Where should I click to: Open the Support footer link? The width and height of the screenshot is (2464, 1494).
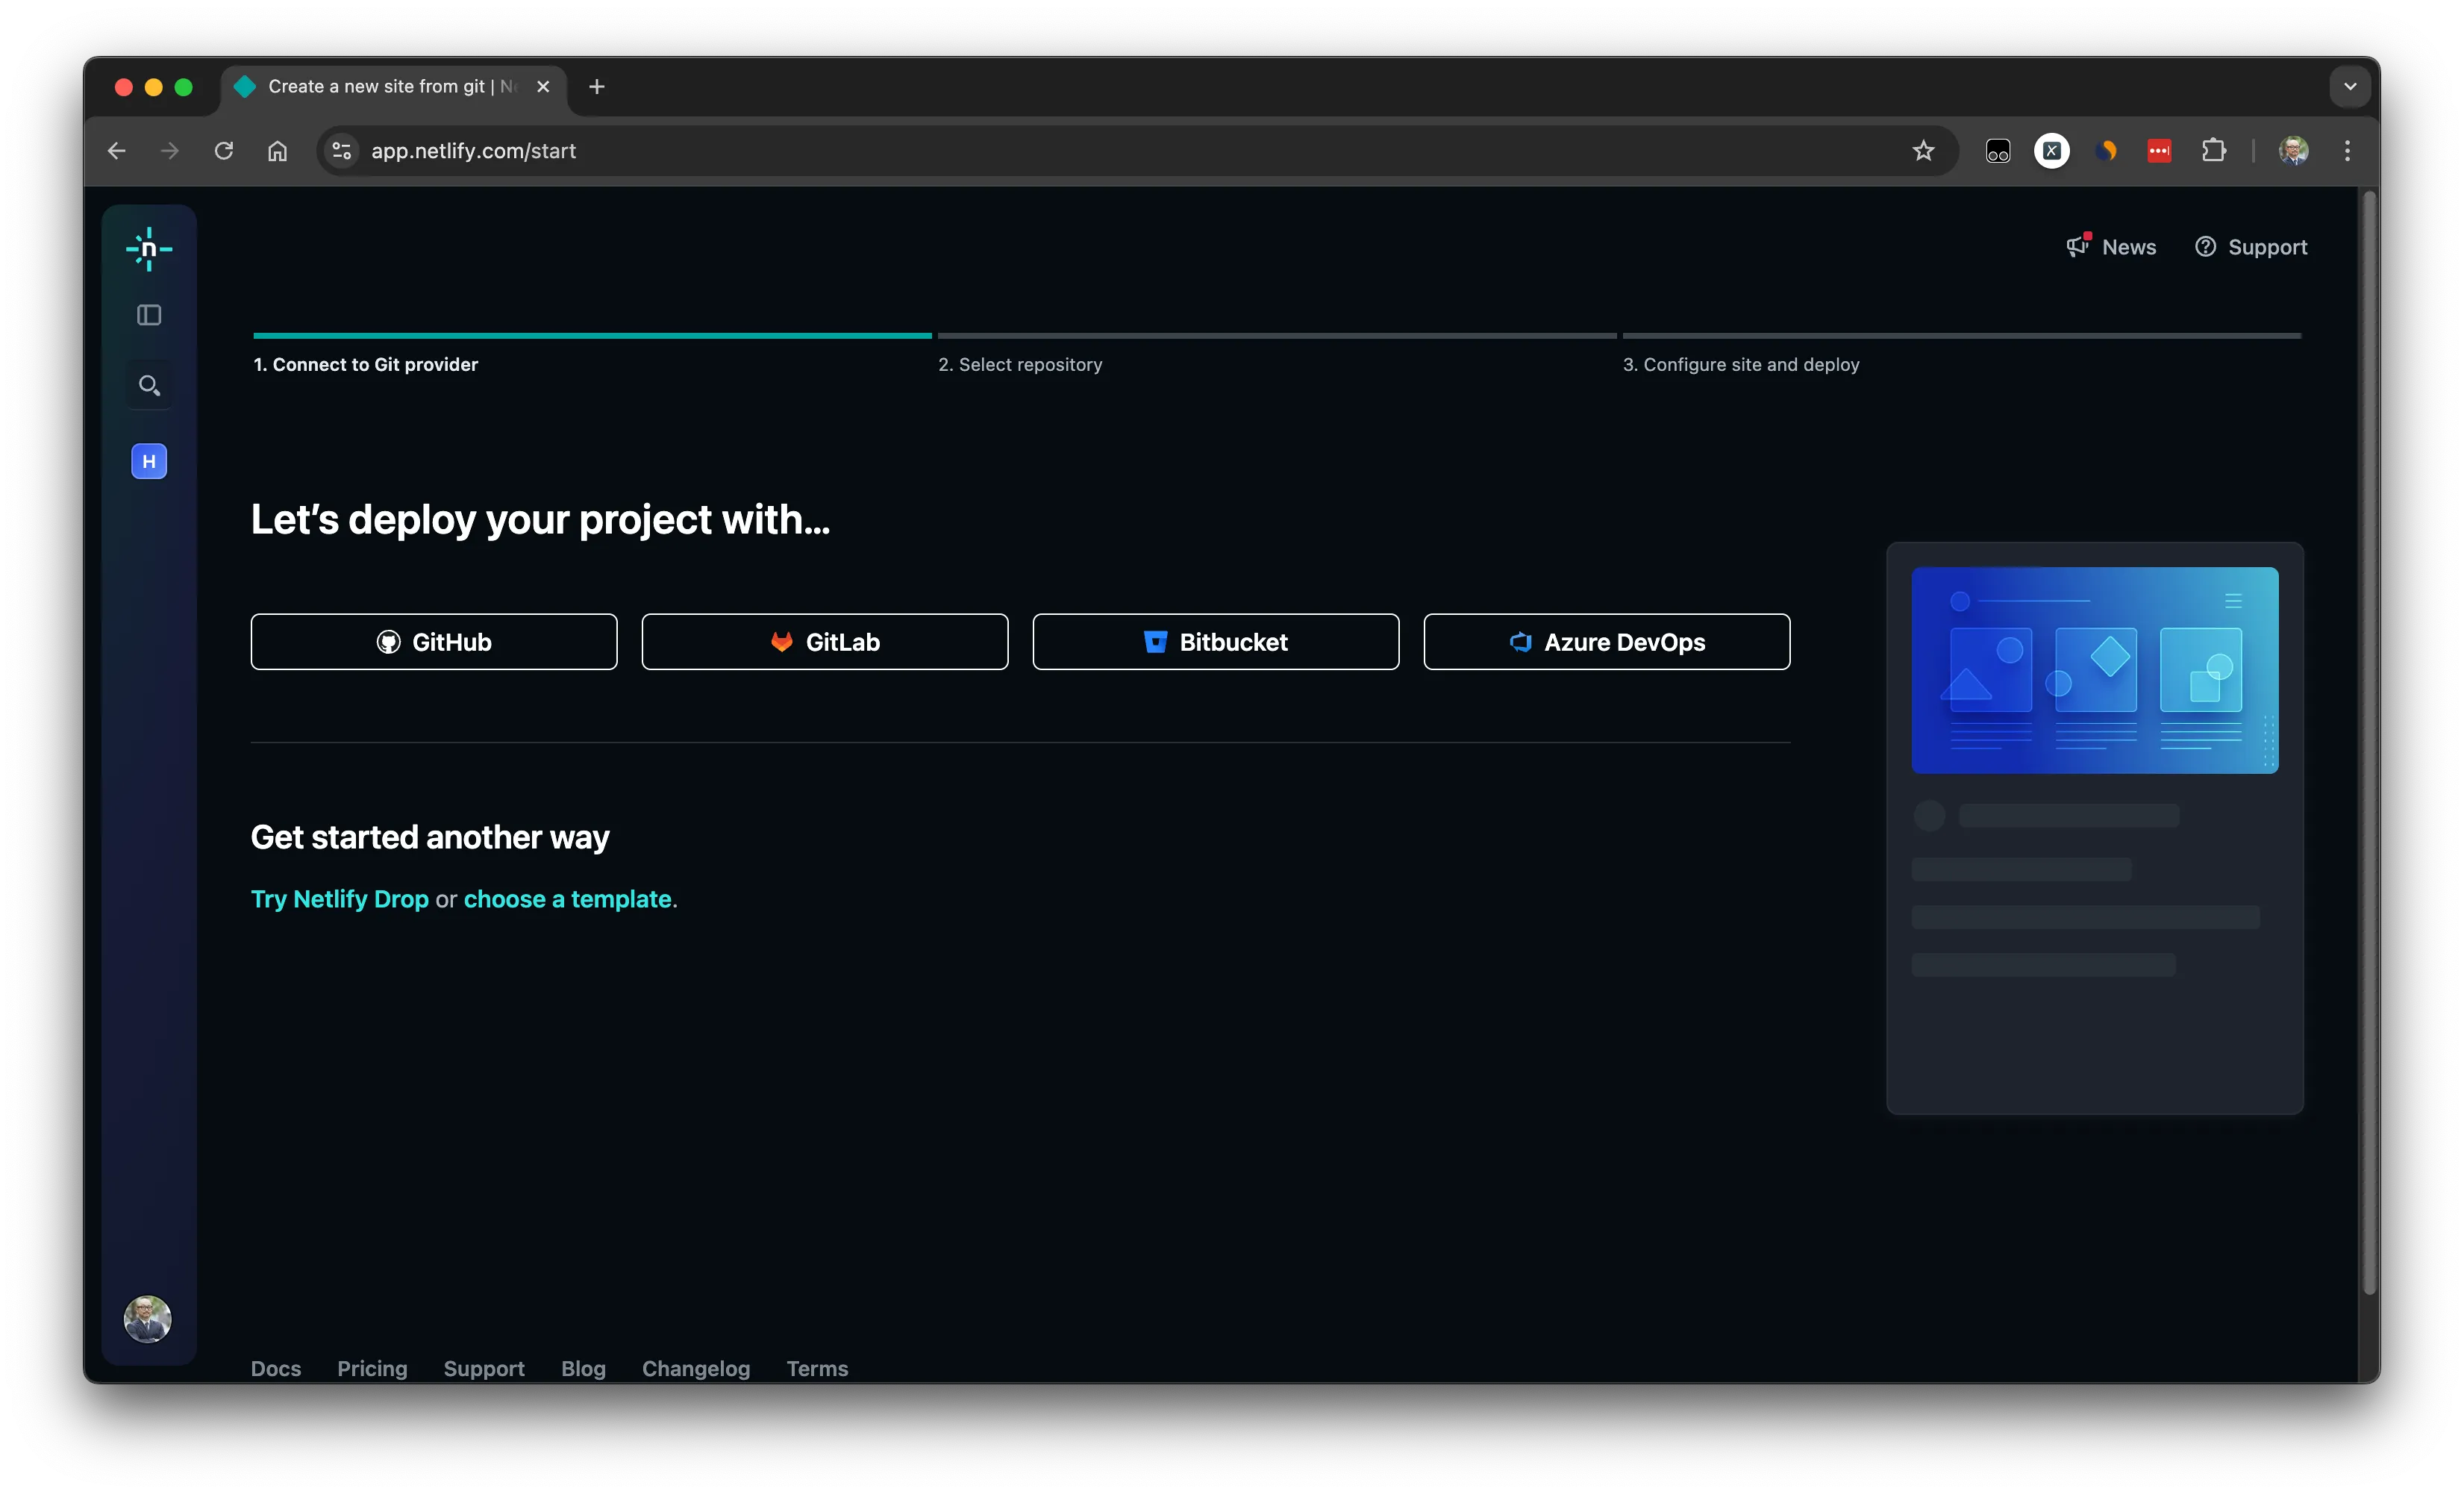pos(484,1368)
